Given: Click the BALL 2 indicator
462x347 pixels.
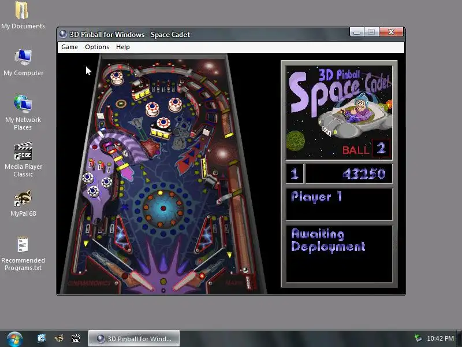Looking at the screenshot, I should click(x=366, y=149).
